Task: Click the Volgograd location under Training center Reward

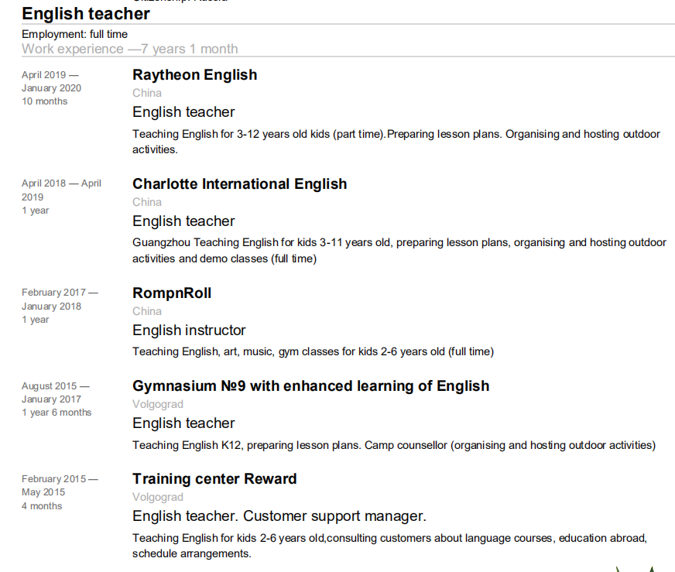Action: pos(158,497)
